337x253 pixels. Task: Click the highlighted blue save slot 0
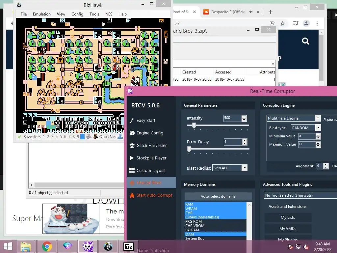click(82, 137)
